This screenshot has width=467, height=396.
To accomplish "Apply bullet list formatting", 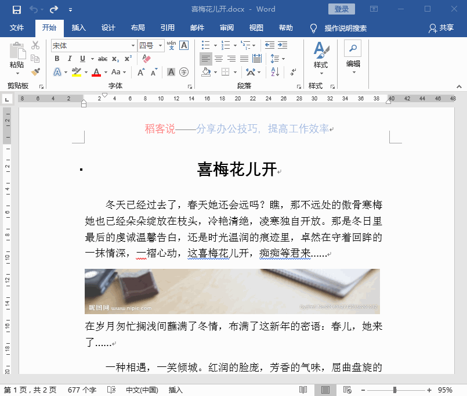I will click(205, 45).
